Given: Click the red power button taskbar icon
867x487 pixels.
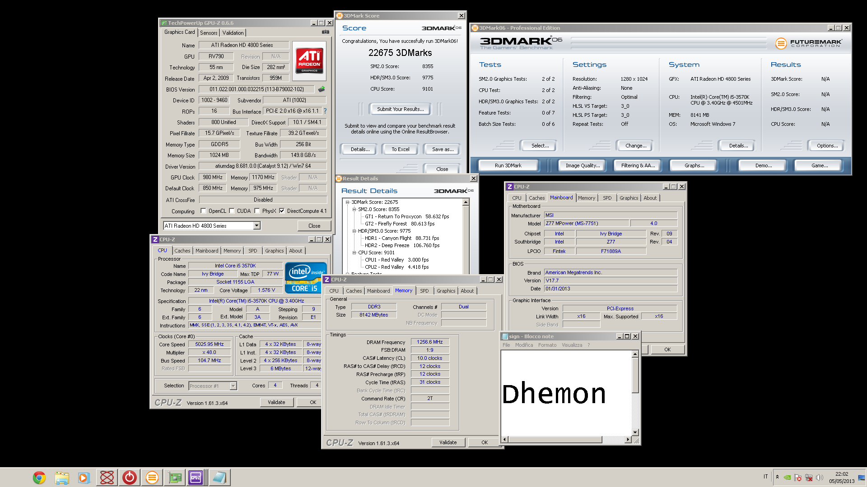Looking at the screenshot, I should 130,478.
